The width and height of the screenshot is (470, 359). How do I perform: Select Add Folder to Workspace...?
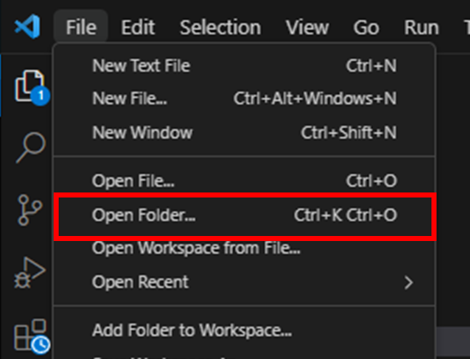(x=245, y=331)
